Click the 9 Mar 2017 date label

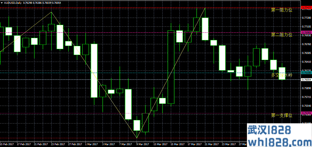[143, 144]
